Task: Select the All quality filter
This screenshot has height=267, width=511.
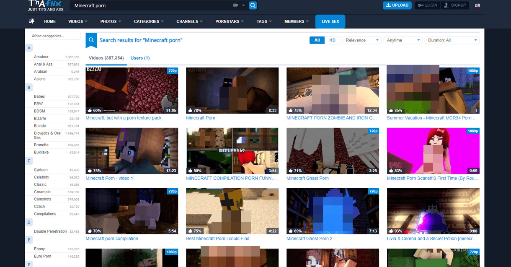Action: pos(317,40)
